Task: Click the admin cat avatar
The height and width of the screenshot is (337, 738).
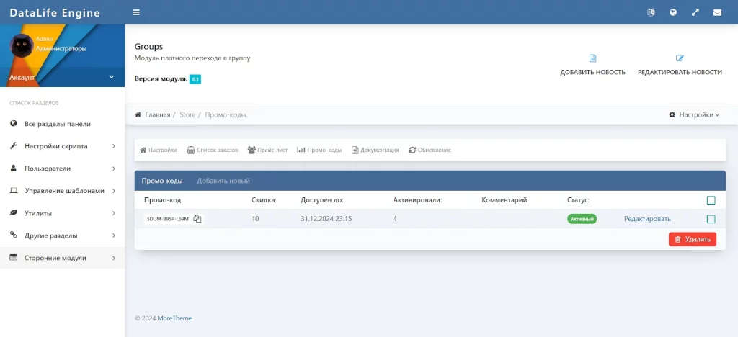Action: [22, 45]
